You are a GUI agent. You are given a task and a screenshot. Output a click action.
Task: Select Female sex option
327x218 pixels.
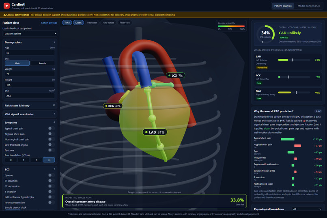pos(43,63)
